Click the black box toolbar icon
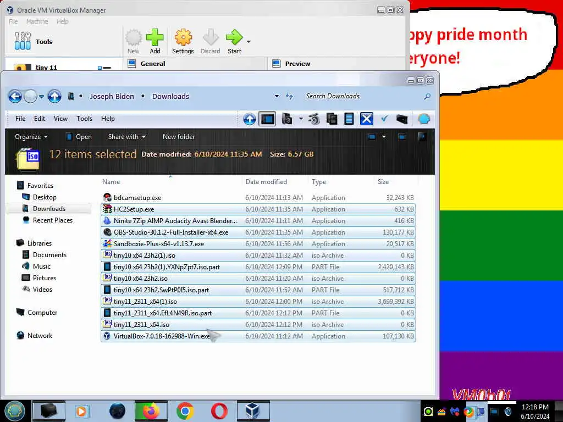Image resolution: width=563 pixels, height=422 pixels. [x=402, y=119]
